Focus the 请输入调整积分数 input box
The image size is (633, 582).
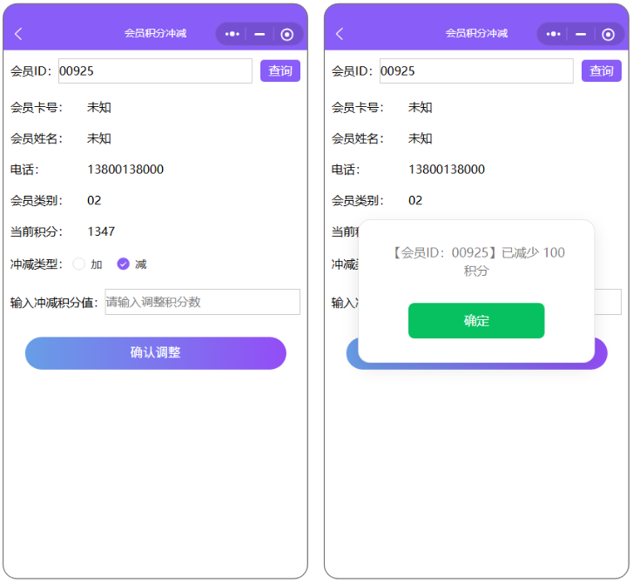pos(202,302)
